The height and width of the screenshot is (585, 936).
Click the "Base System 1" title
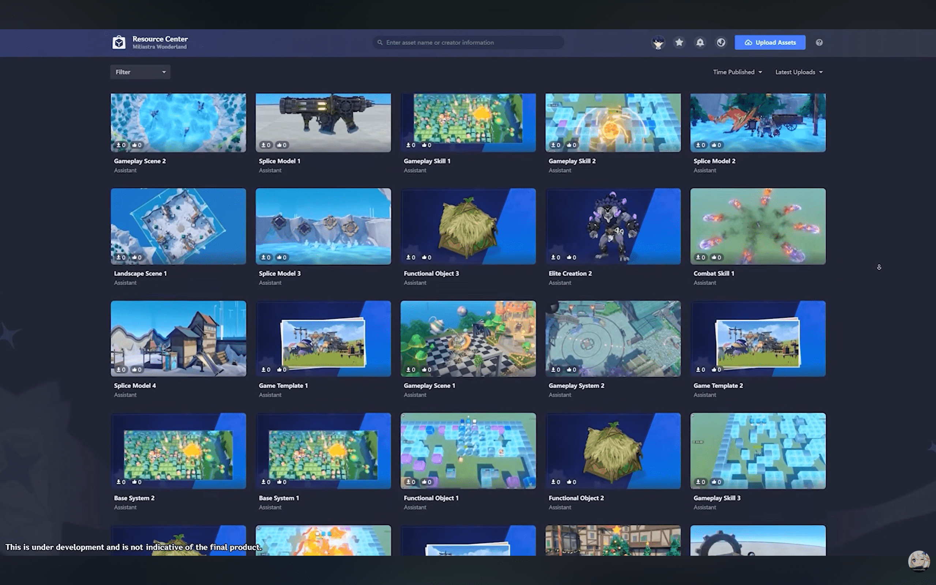tap(279, 498)
